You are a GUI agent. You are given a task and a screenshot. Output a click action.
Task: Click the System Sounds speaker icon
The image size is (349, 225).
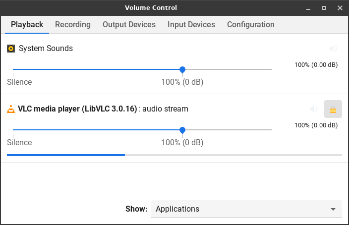tap(11, 49)
